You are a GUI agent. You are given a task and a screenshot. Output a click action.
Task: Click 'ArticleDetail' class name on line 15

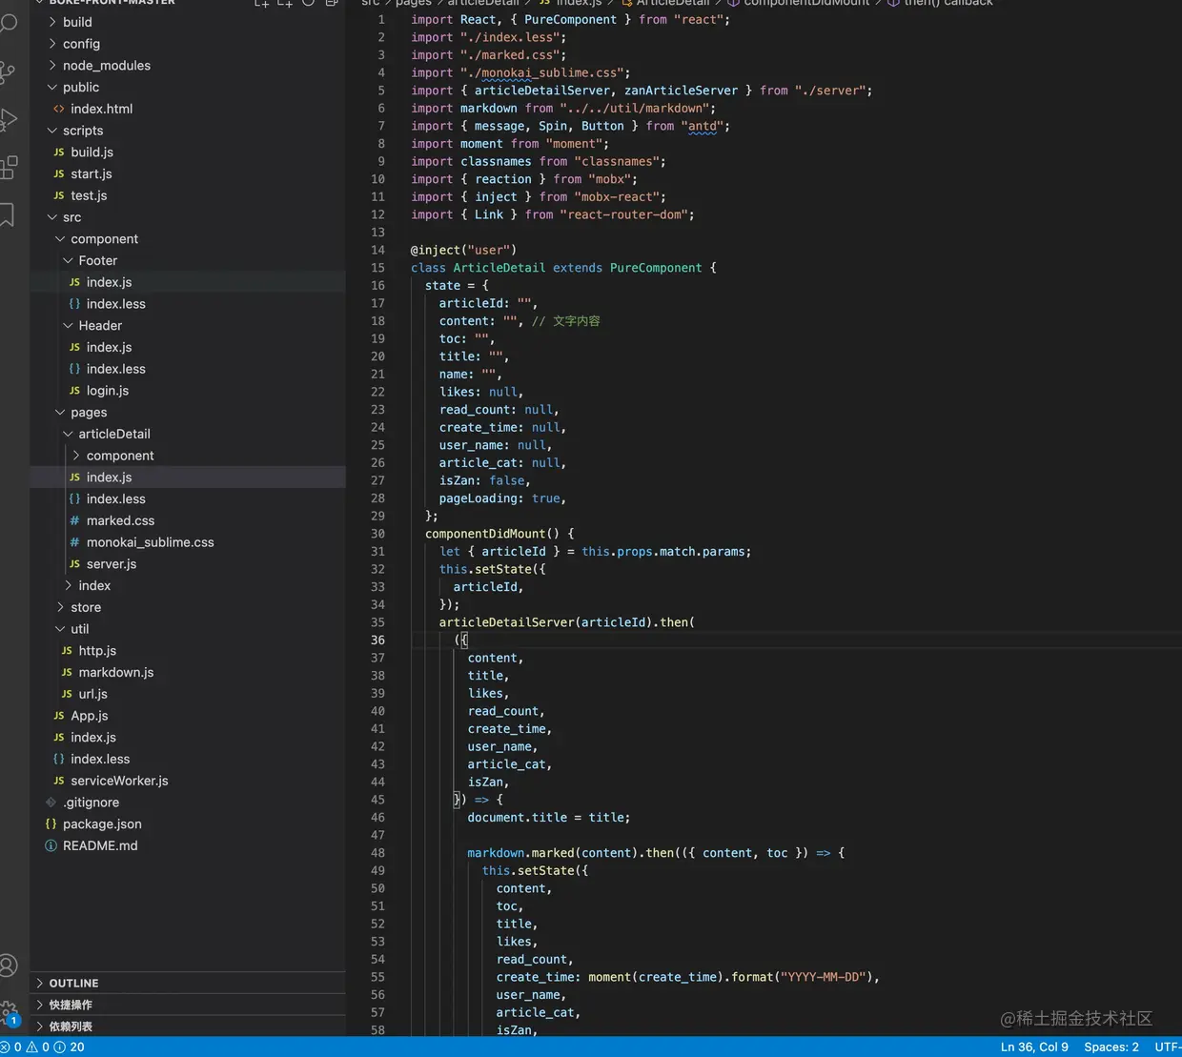pos(499,268)
